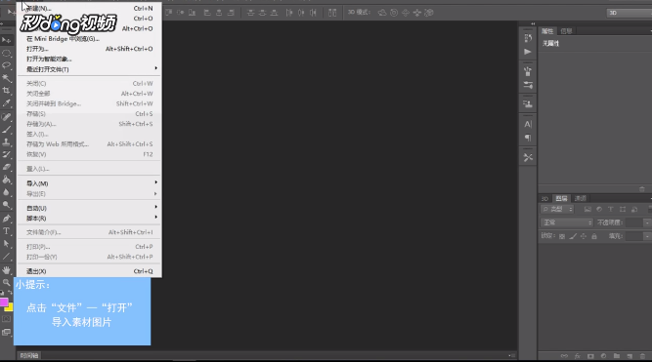Select the Clone Stamp tool
The height and width of the screenshot is (362, 652).
(6, 142)
